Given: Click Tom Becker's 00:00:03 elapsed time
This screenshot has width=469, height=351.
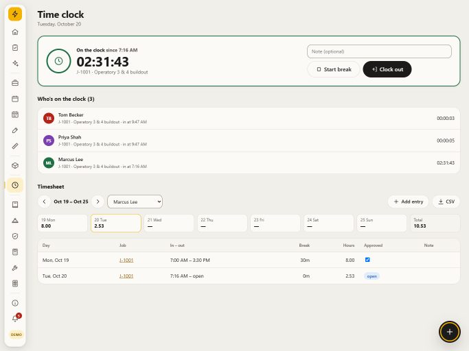Looking at the screenshot, I should coord(446,119).
